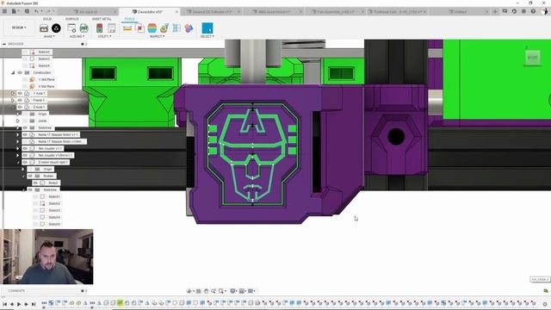Click the Redo arrow
The width and height of the screenshot is (551, 310).
pos(48,11)
